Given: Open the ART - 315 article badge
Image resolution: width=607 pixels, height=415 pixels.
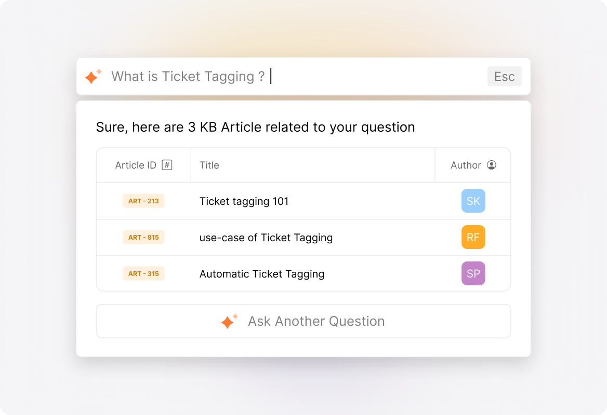Looking at the screenshot, I should pyautogui.click(x=143, y=273).
